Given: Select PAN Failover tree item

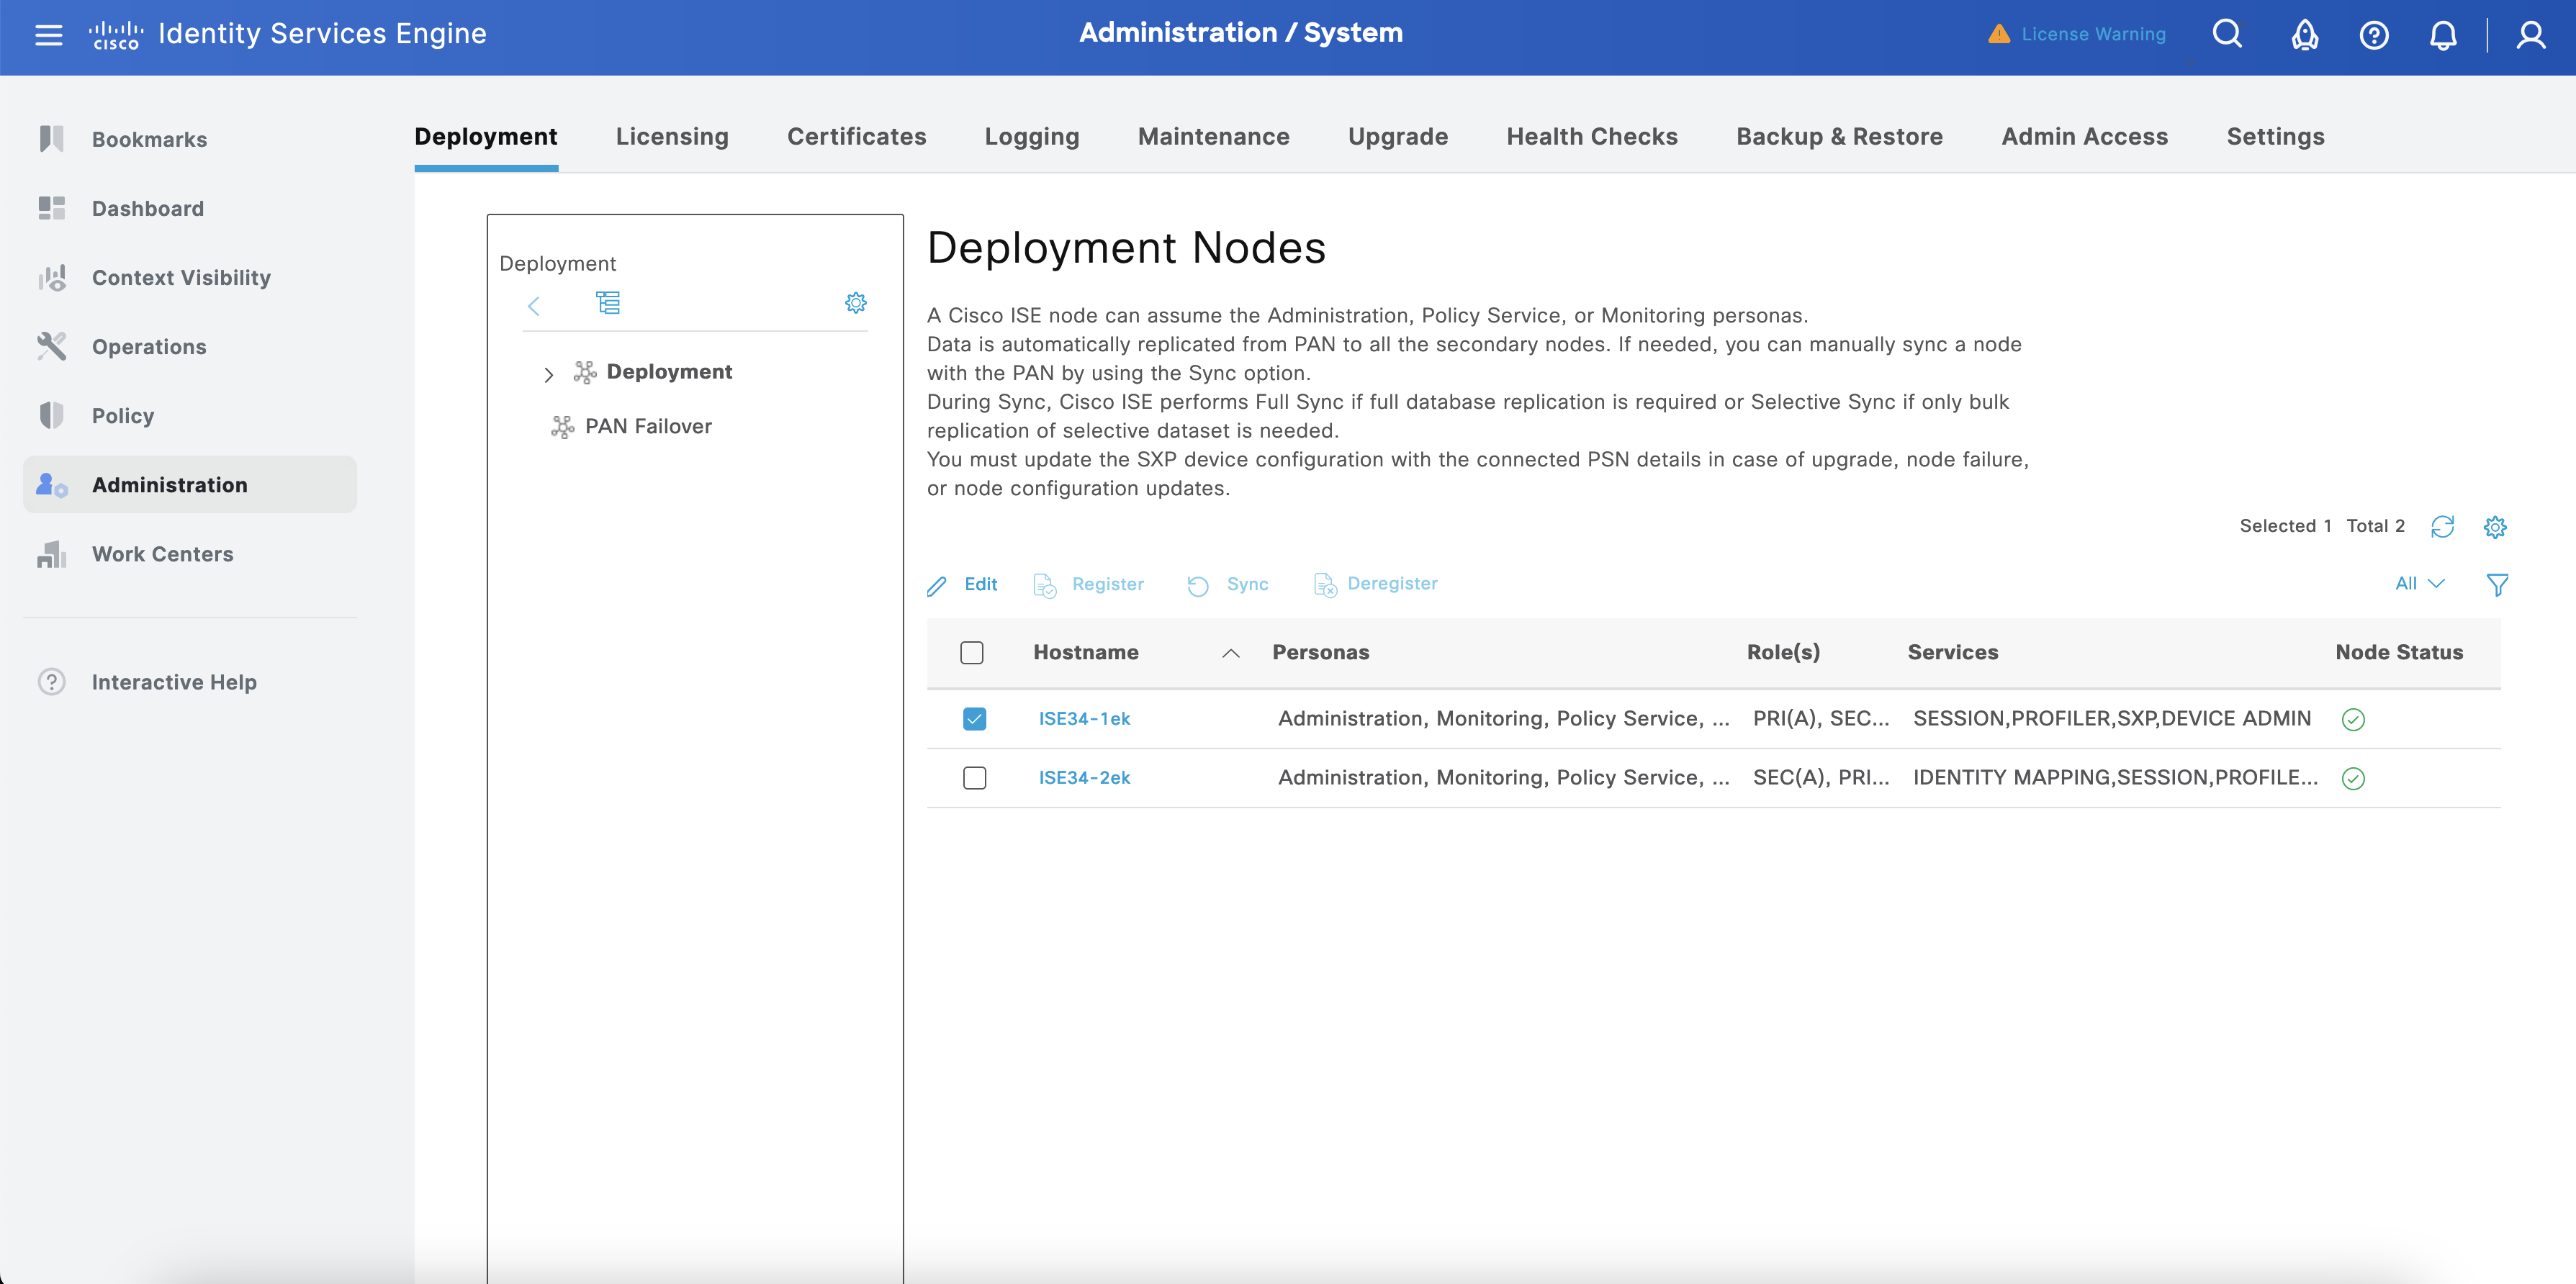Looking at the screenshot, I should click(x=648, y=426).
